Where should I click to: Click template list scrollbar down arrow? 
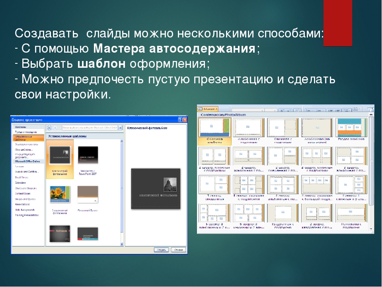click(x=122, y=244)
